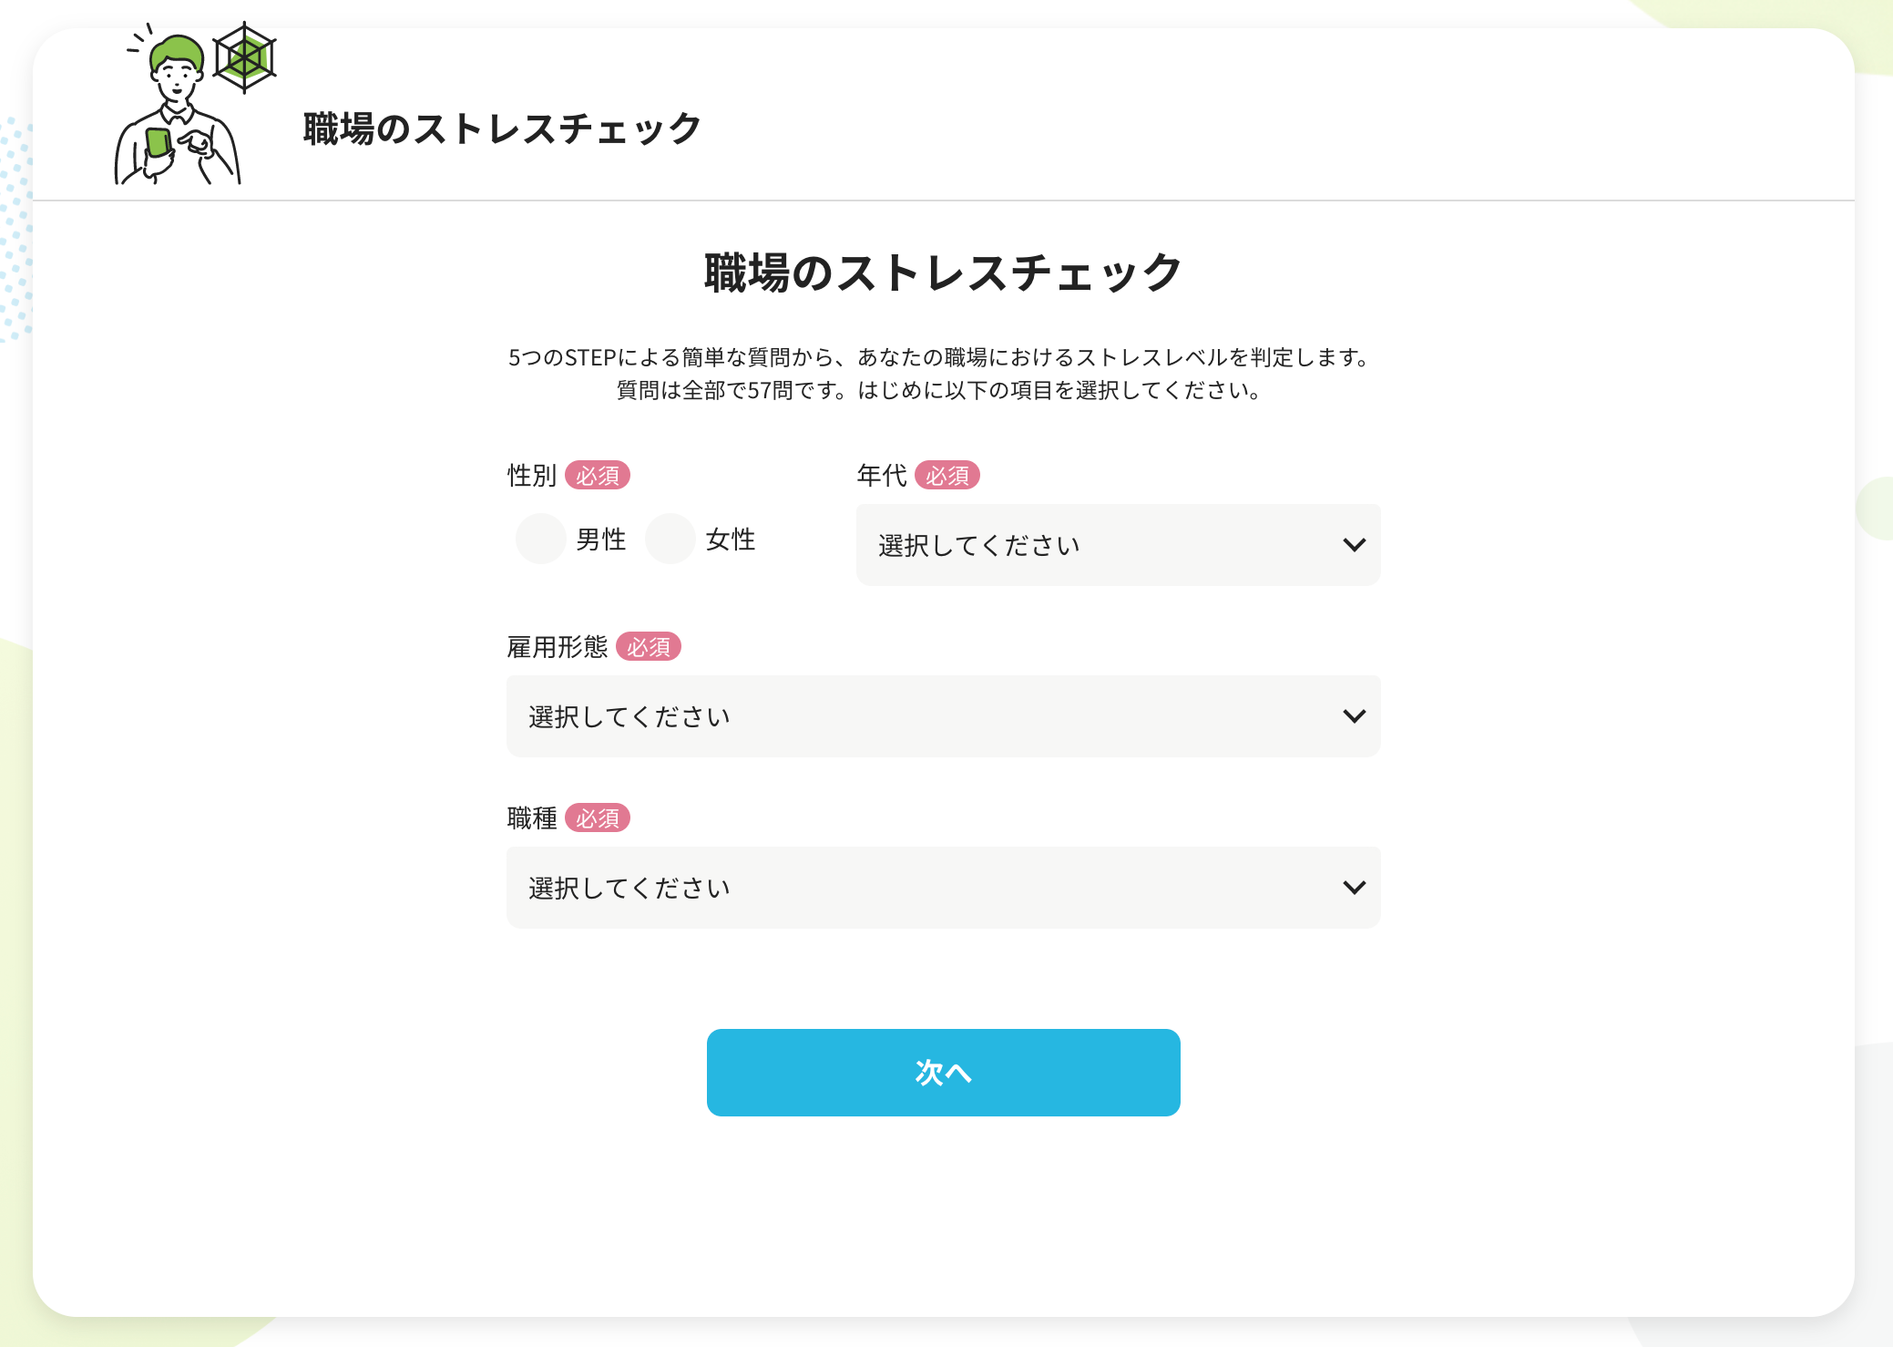Click the chevron on the 年代 dropdown
The image size is (1893, 1347).
point(1354,544)
